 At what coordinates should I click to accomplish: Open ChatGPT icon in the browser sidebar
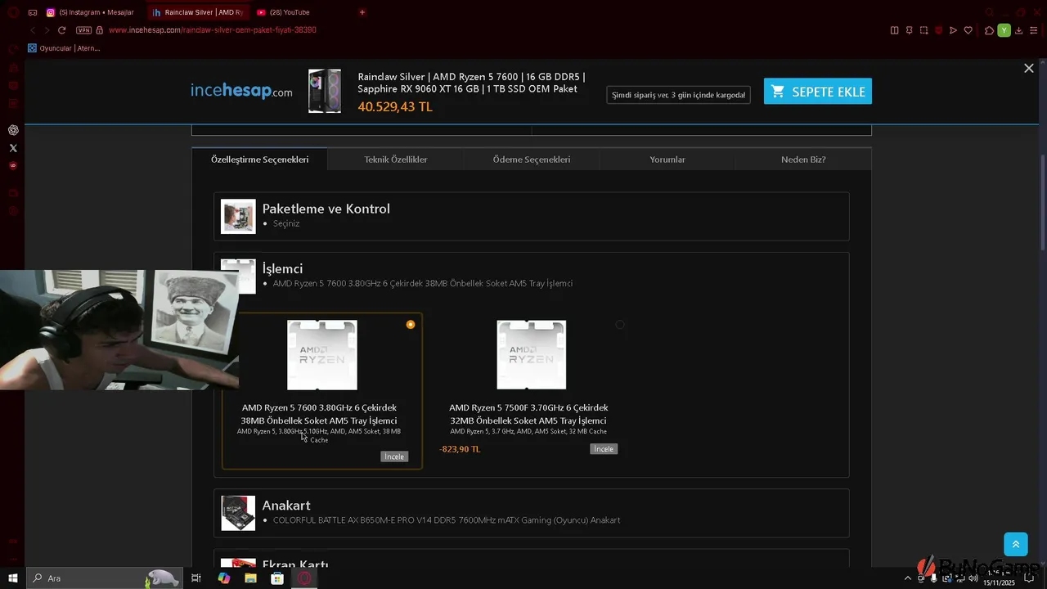(13, 130)
